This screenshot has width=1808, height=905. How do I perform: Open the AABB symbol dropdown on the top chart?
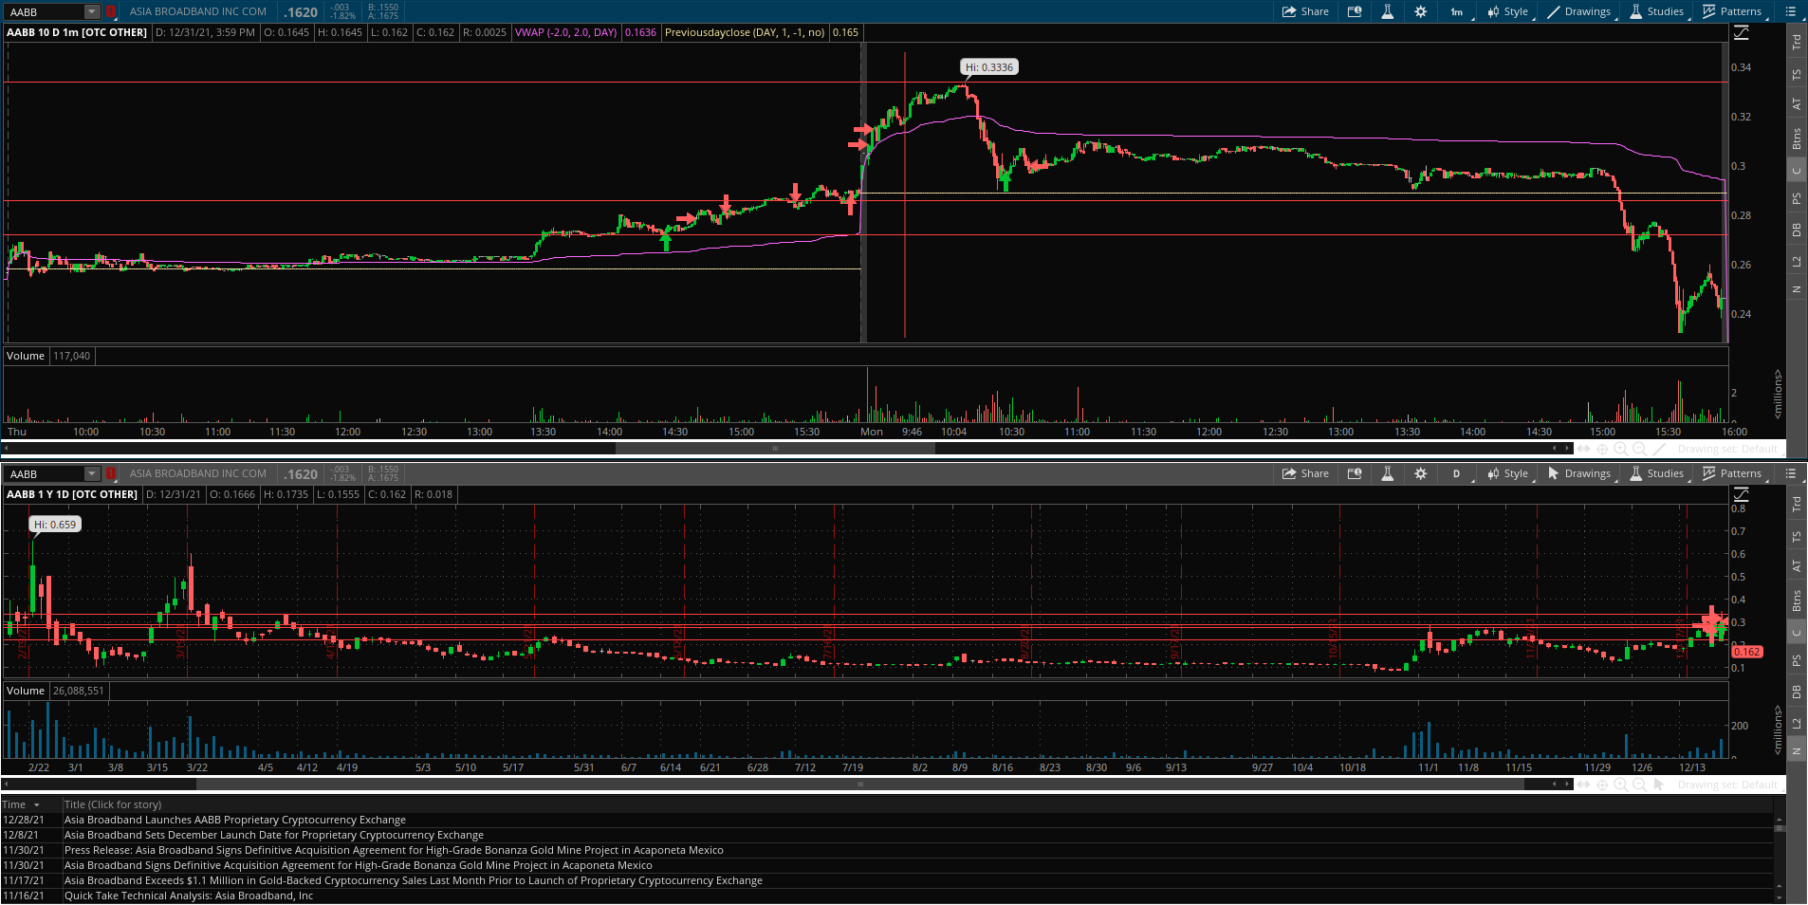click(x=92, y=11)
